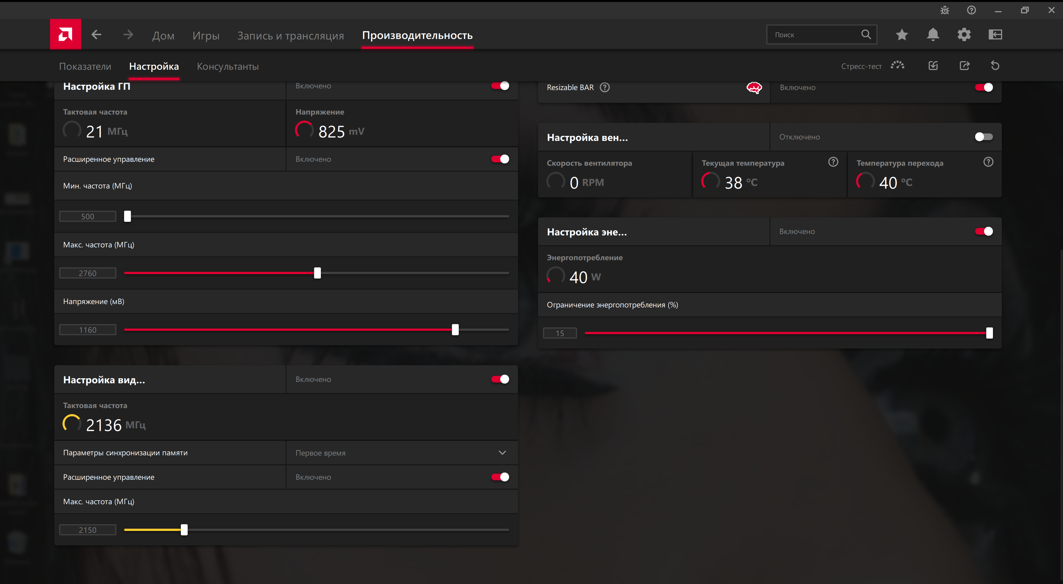Click the AMD logo home icon

[x=65, y=34]
